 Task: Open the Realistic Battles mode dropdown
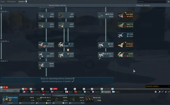(158, 86)
